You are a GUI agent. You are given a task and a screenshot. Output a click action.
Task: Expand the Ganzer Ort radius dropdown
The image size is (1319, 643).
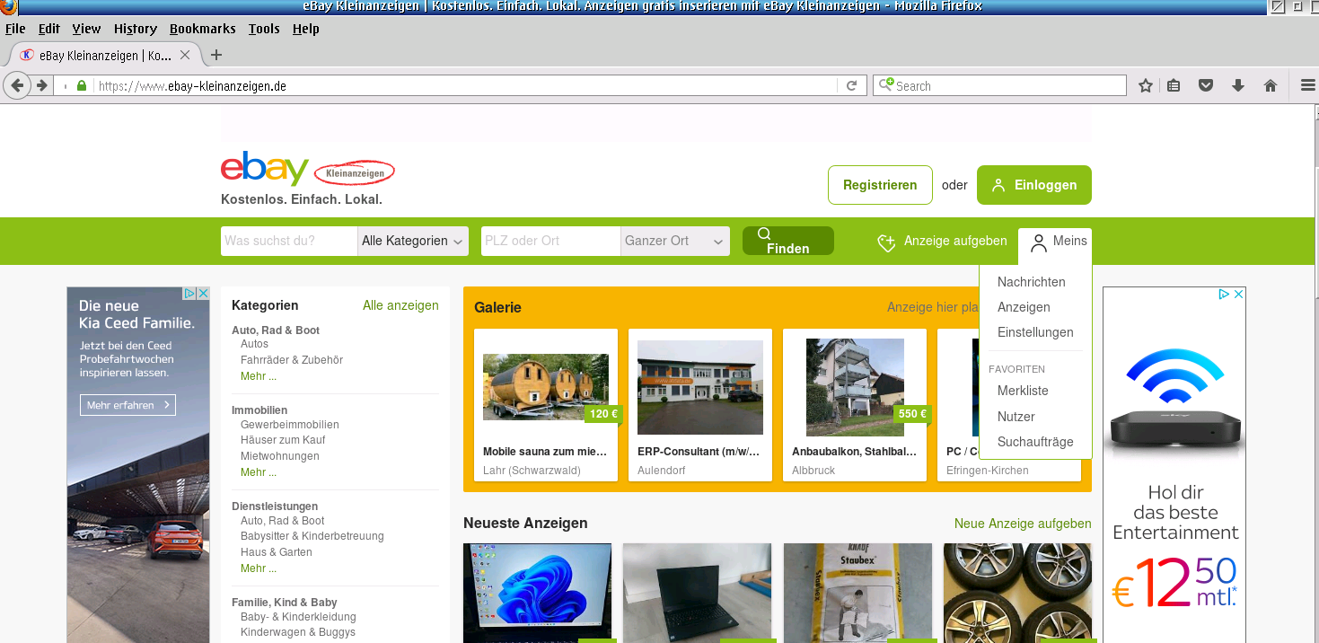(674, 241)
